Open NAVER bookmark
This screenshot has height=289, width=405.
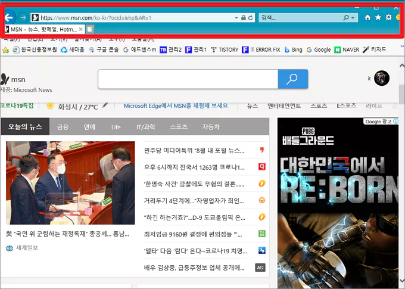pyautogui.click(x=347, y=49)
